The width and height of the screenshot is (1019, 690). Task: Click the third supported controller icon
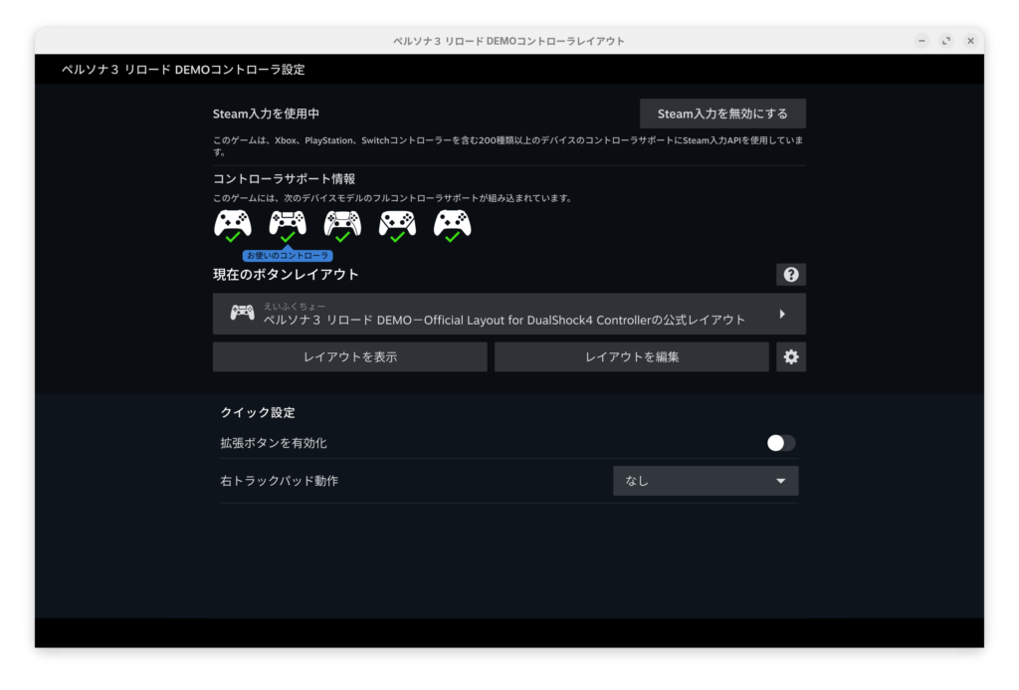(342, 222)
